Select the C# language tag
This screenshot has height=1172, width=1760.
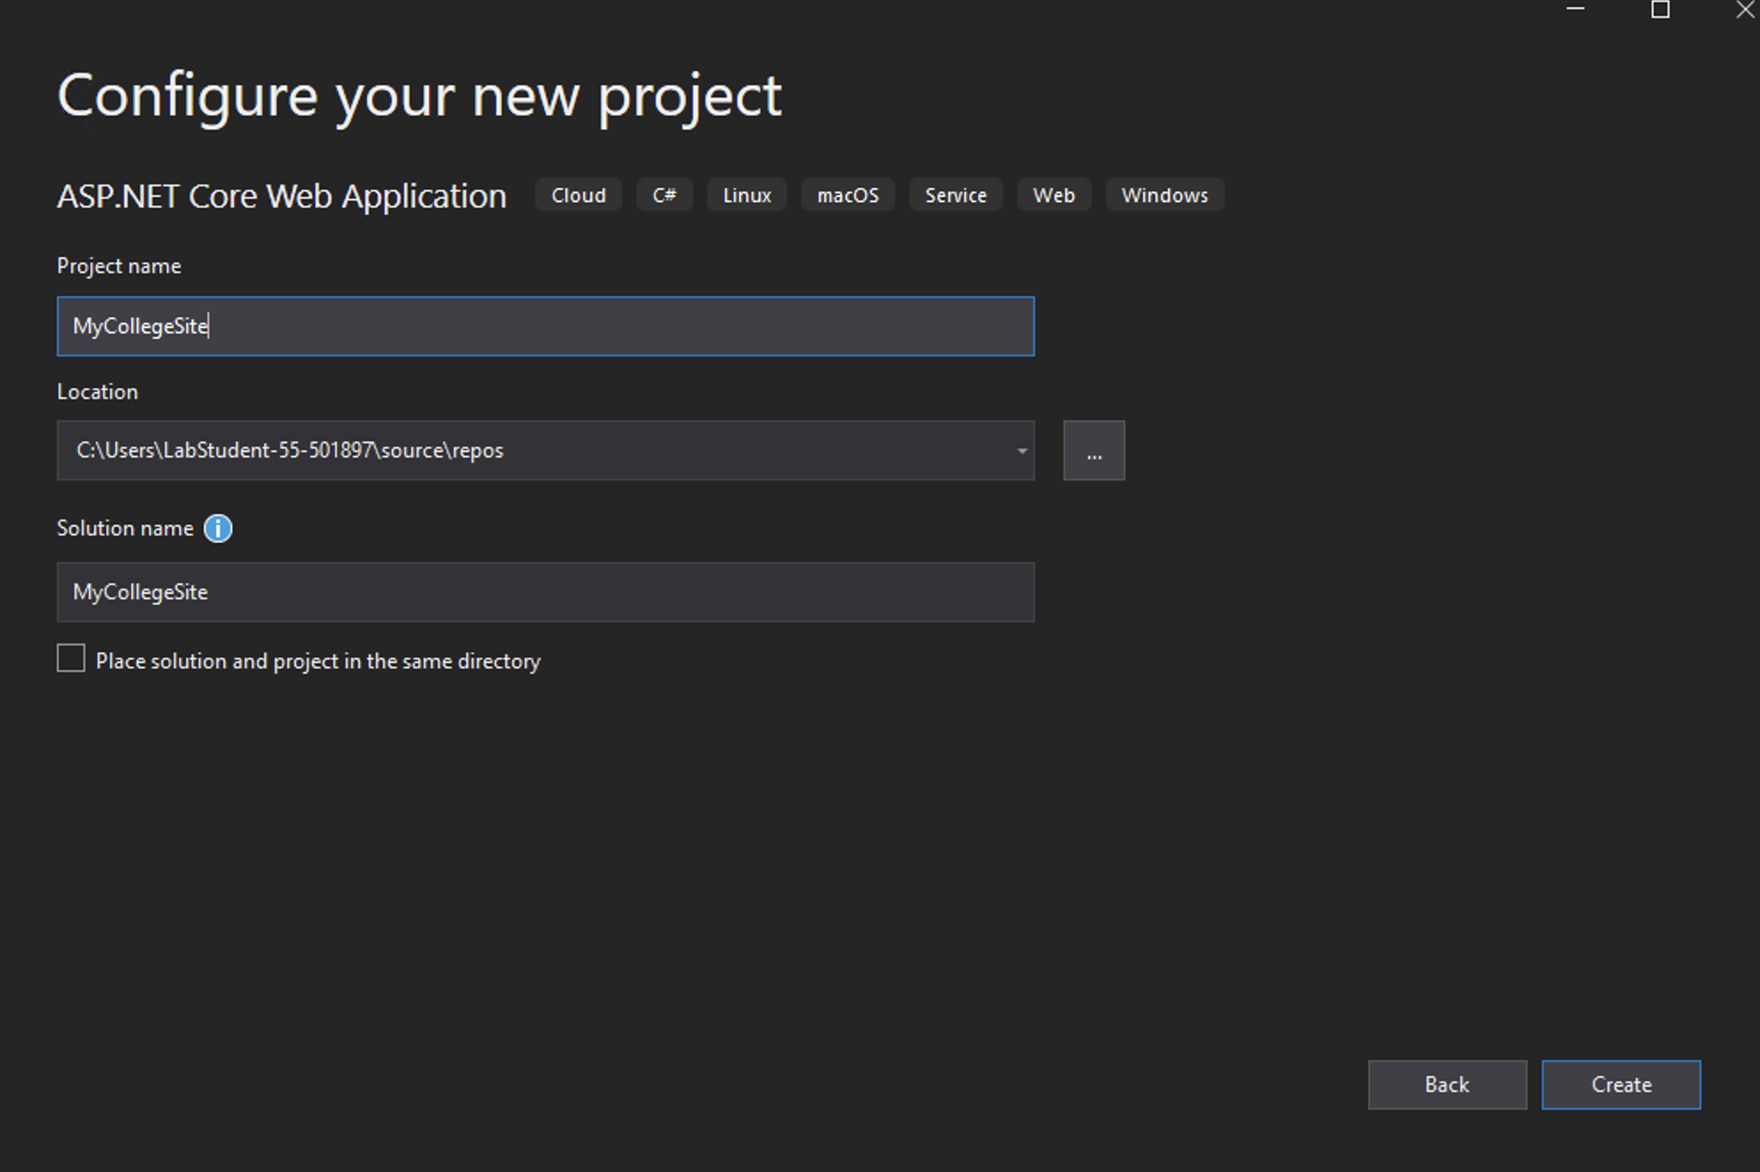(664, 195)
